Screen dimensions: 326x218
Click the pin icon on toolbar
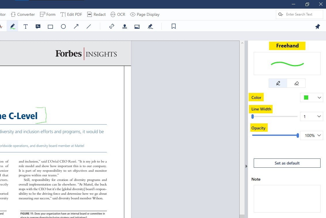(317, 26)
